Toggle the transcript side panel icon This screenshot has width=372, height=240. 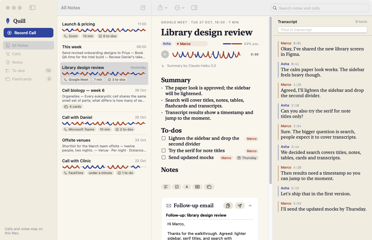click(x=194, y=8)
